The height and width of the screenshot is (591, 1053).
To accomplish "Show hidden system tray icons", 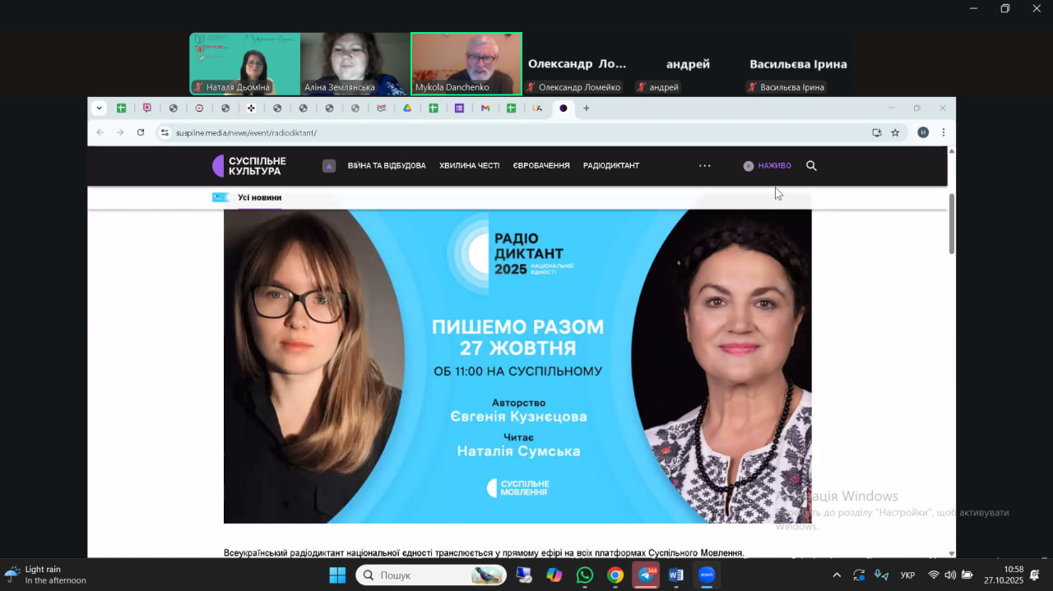I will [837, 575].
